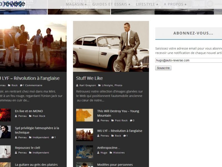Click folder icon next to Histoires category

(x=111, y=153)
